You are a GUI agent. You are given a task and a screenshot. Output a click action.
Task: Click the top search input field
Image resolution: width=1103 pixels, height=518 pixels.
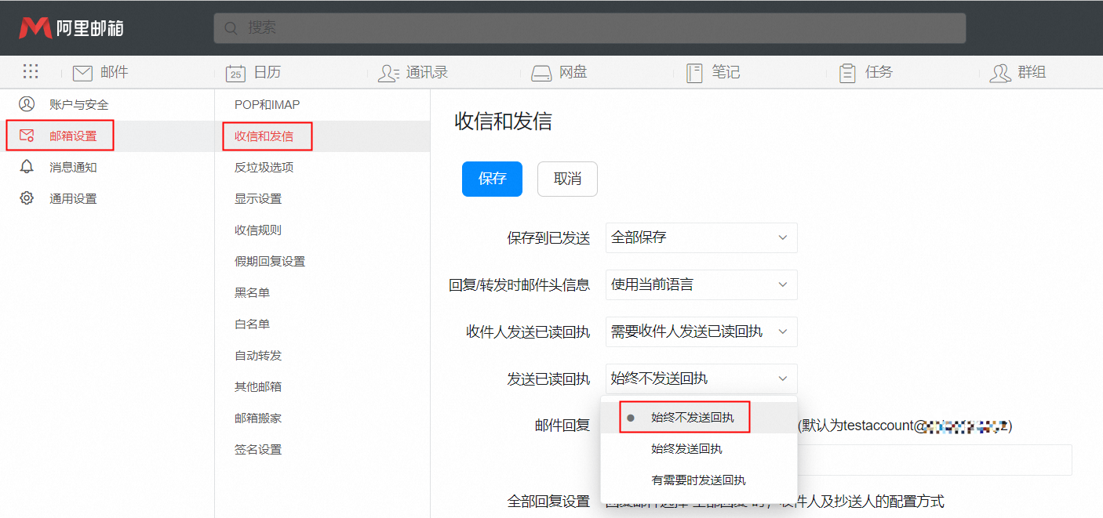589,28
